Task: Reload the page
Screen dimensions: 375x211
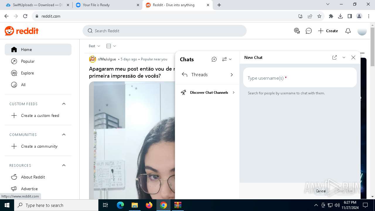Action: coord(25,16)
